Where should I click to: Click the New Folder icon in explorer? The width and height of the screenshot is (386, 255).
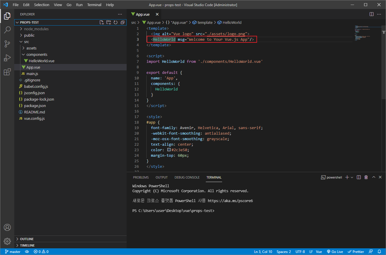[x=109, y=22]
